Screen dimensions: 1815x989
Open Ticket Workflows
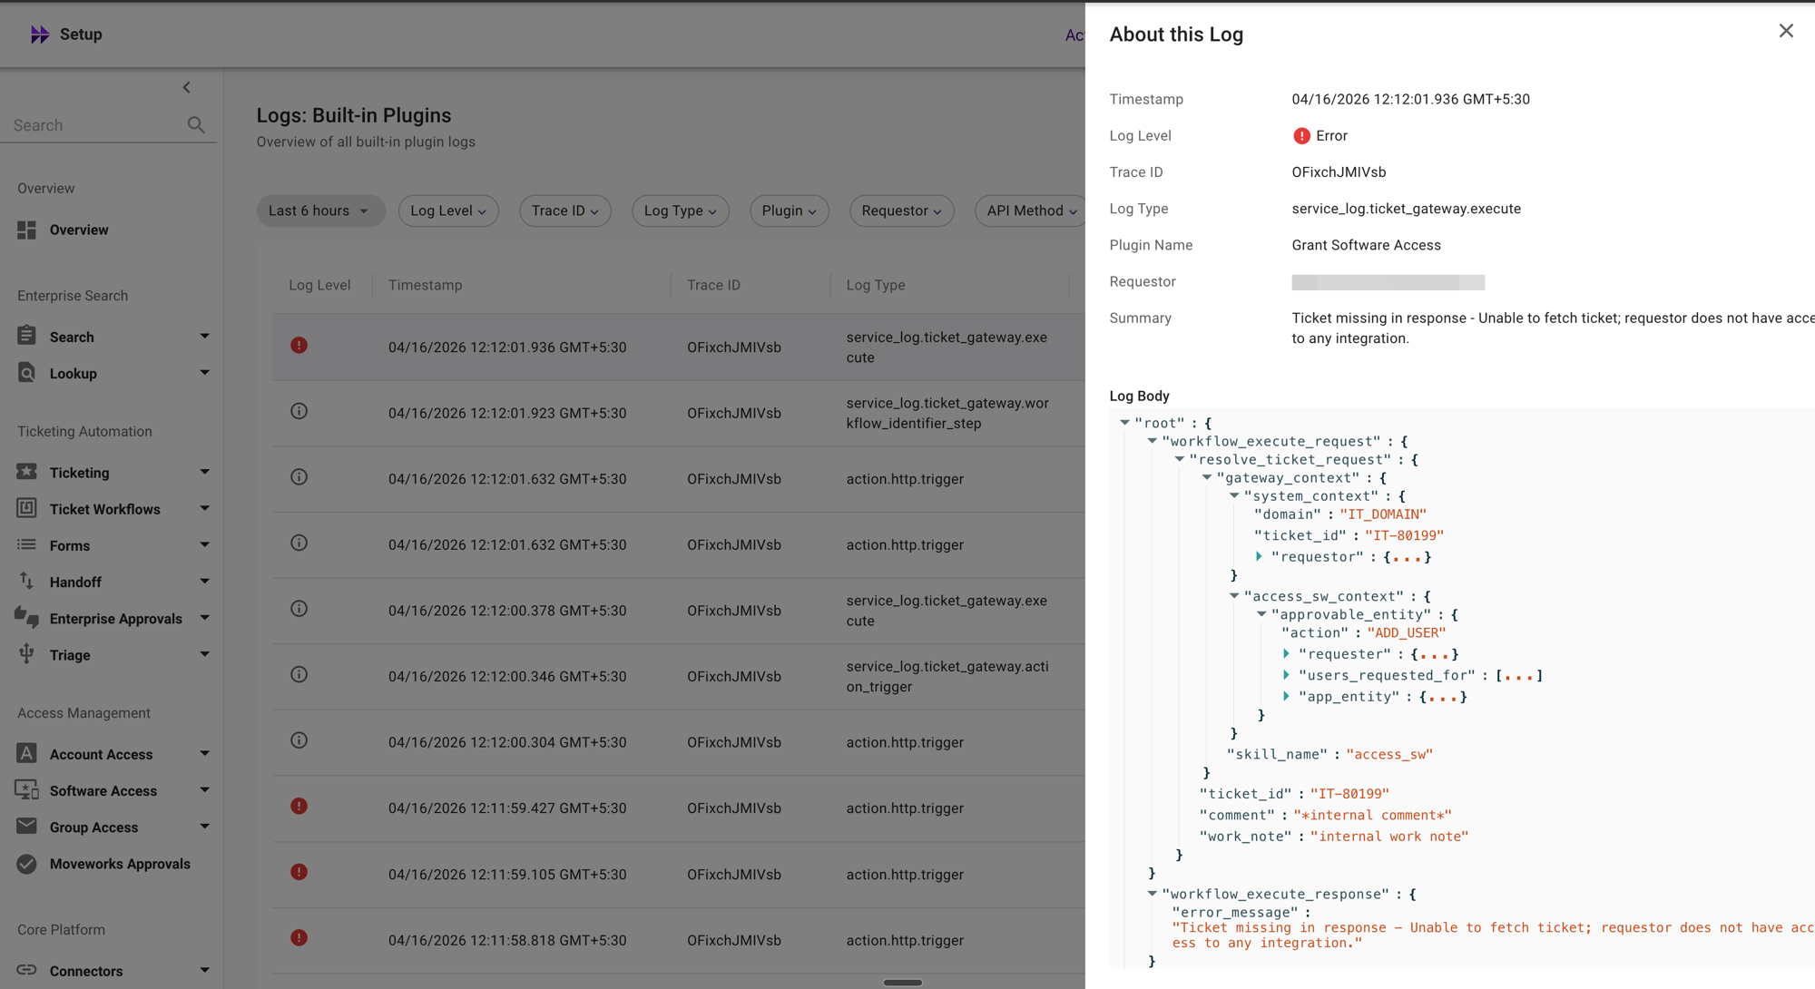[x=28, y=508]
